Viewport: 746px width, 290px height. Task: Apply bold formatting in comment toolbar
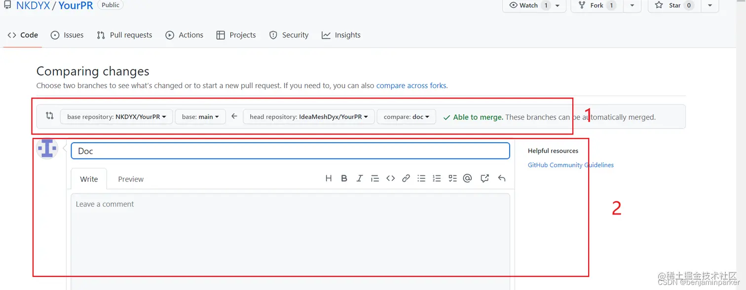click(344, 178)
